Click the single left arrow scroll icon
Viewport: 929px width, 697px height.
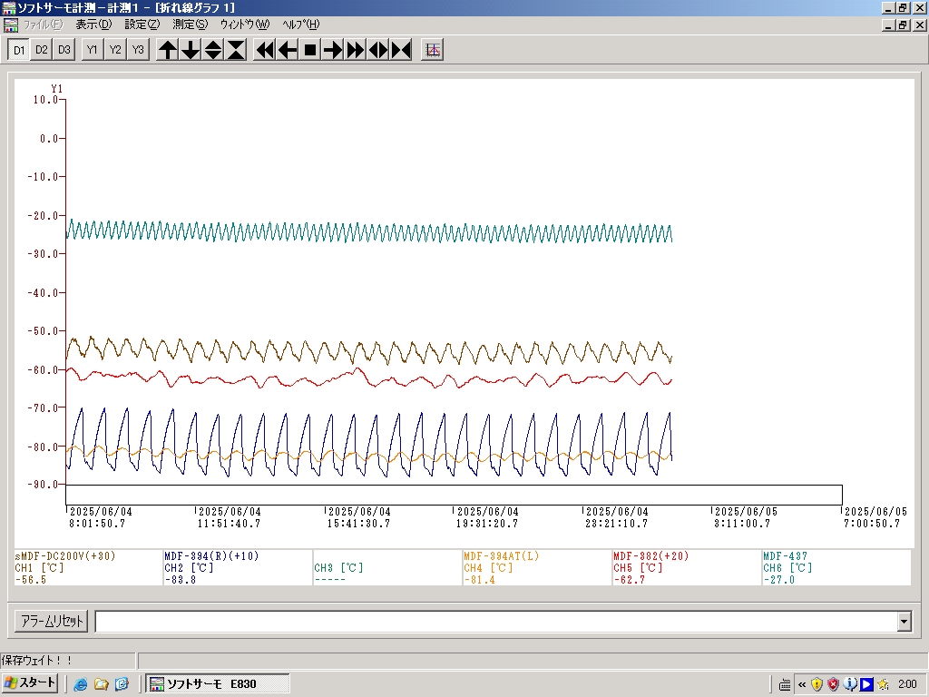click(288, 50)
